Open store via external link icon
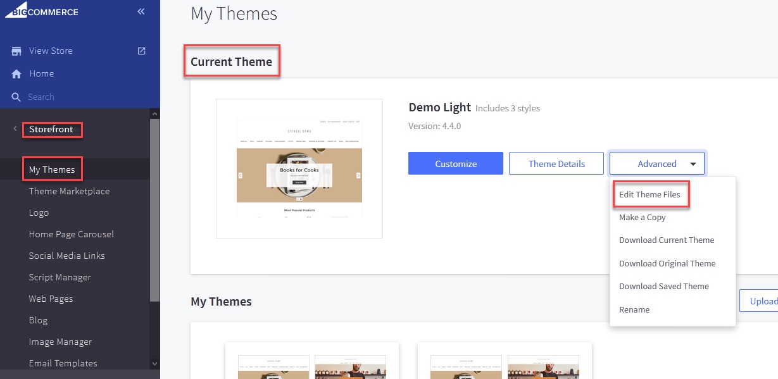Viewport: 778px width, 379px height. (142, 51)
